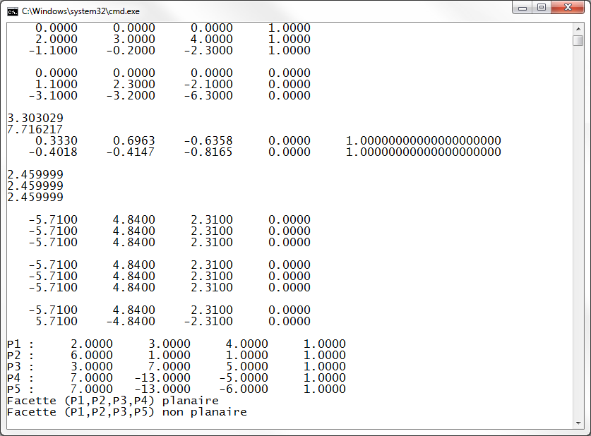Close the command prompt window
The image size is (591, 436).
click(567, 8)
